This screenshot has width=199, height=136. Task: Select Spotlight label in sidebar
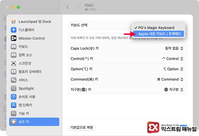click(x=26, y=88)
